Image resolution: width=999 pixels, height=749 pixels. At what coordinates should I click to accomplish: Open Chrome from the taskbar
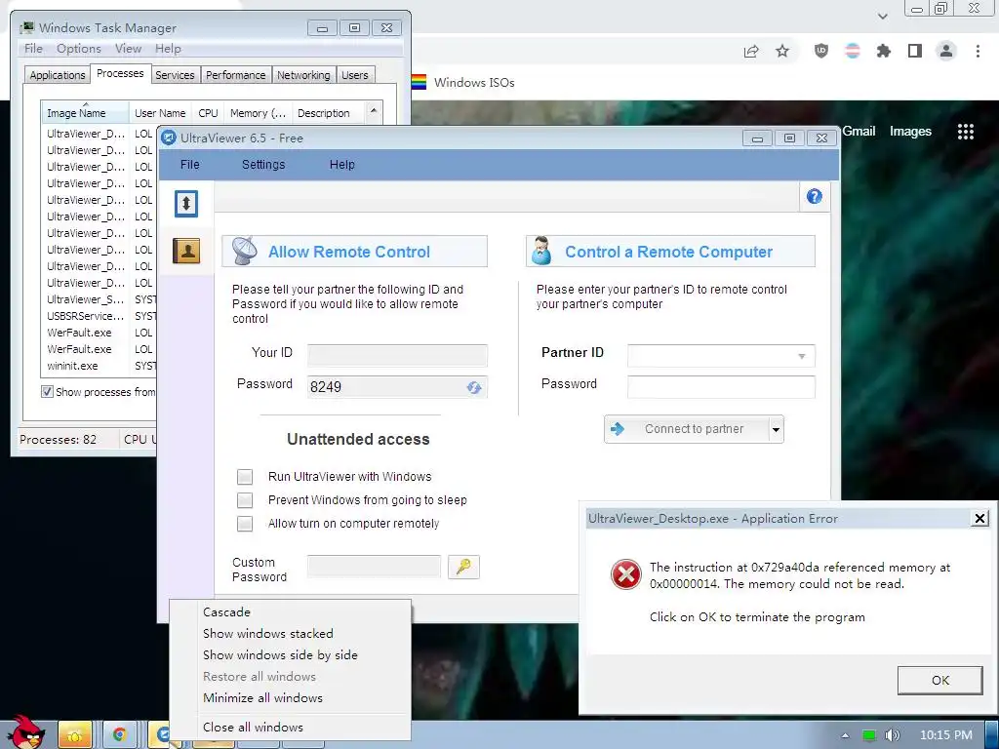[119, 735]
